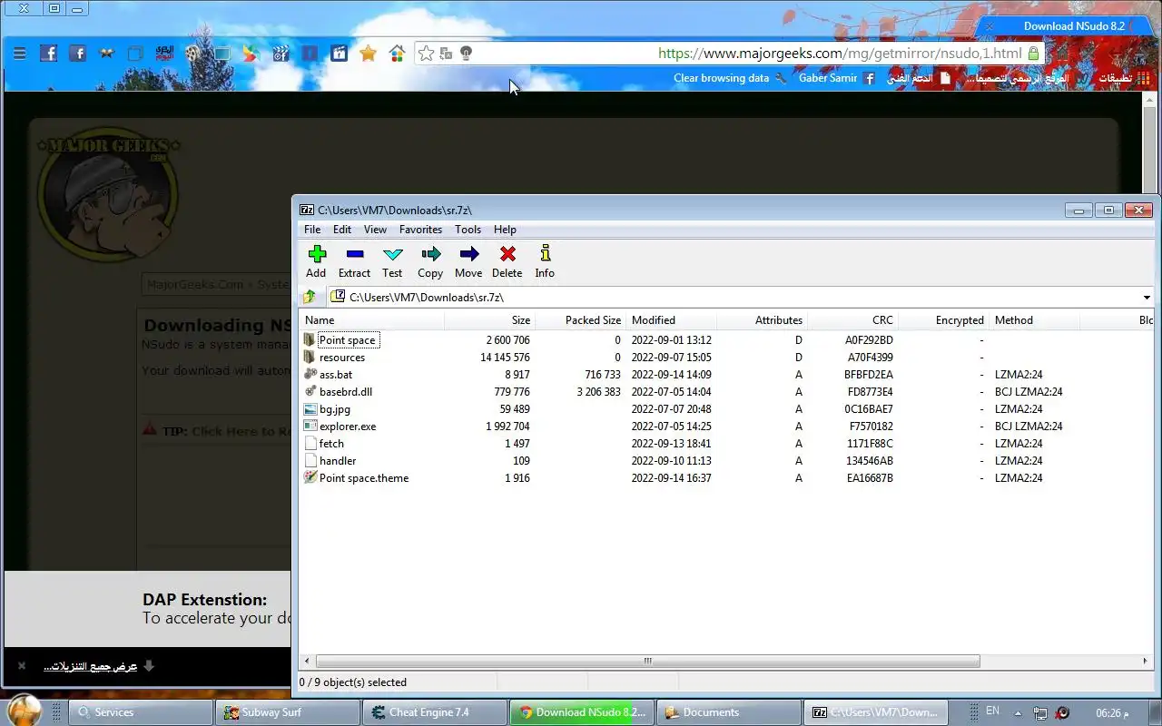
Task: Open the View menu in 7-Zip
Action: pos(375,230)
